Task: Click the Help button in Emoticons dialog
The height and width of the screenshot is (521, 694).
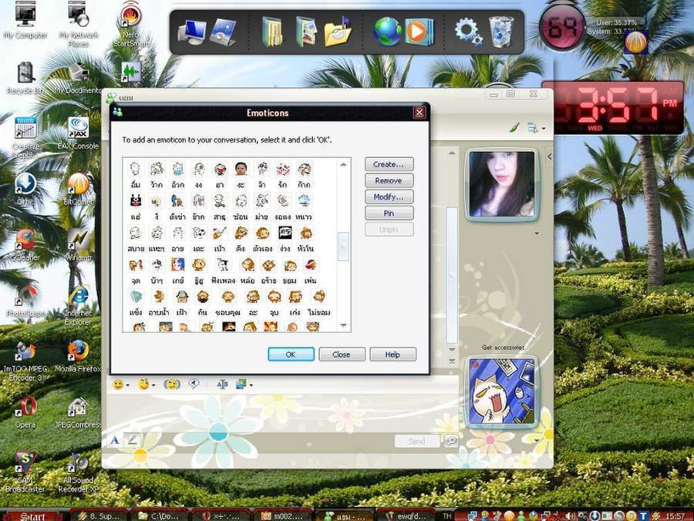Action: pyautogui.click(x=392, y=355)
